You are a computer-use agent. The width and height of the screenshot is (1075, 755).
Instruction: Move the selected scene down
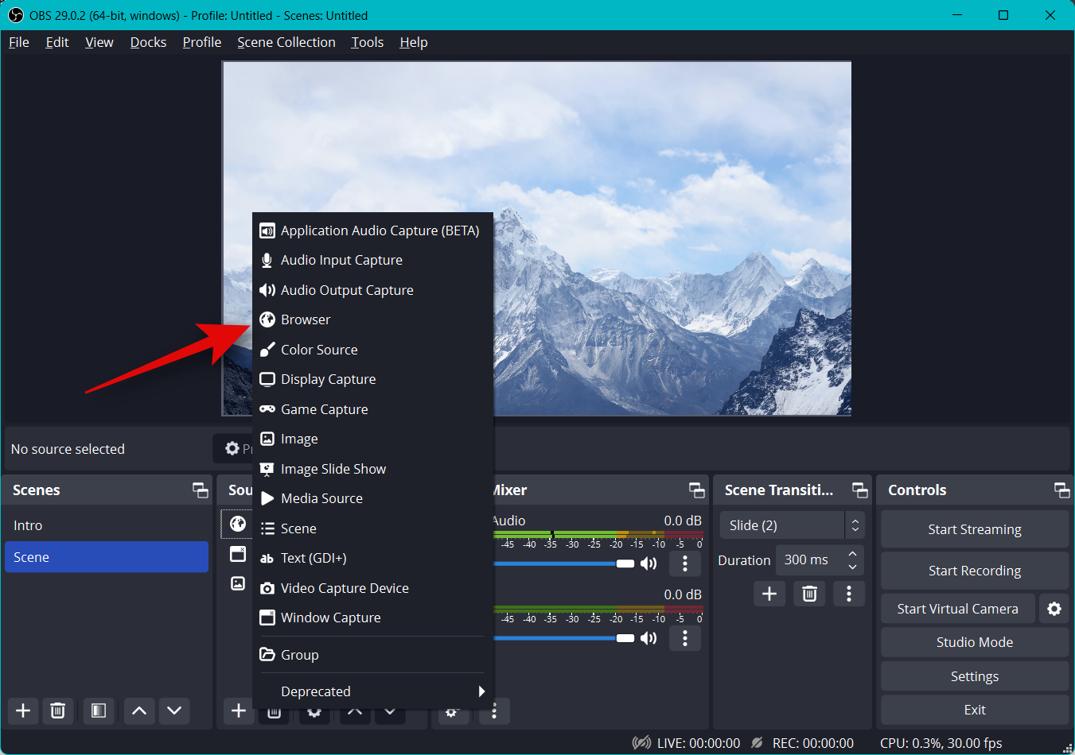tap(174, 710)
